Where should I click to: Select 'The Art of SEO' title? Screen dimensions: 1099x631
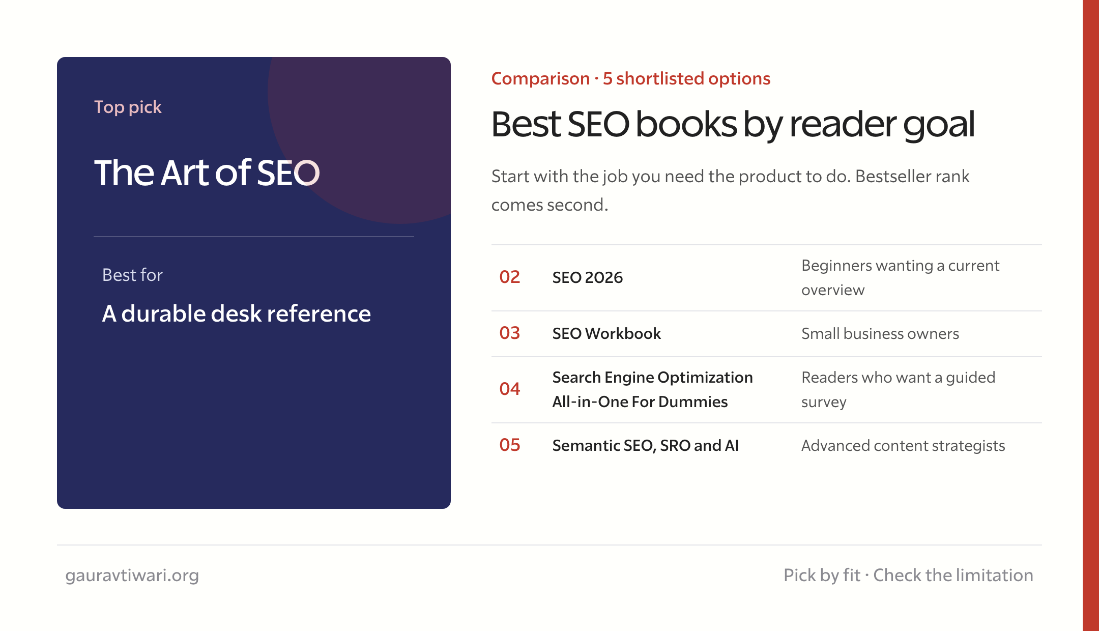tap(207, 173)
